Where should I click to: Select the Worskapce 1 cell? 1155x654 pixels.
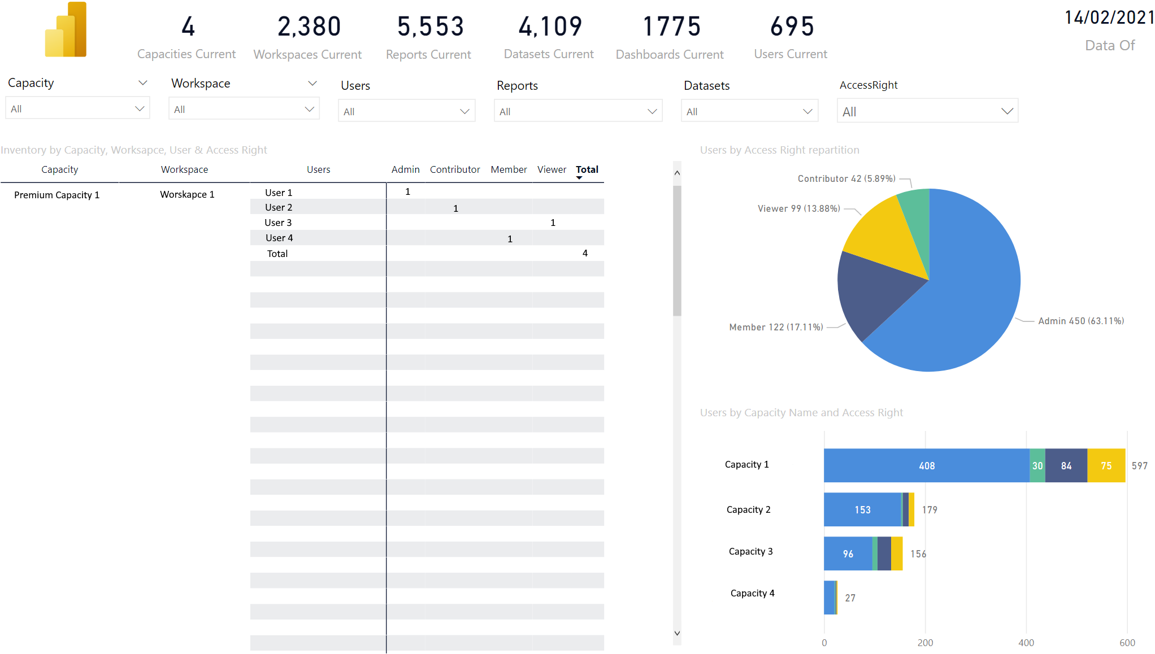point(187,194)
